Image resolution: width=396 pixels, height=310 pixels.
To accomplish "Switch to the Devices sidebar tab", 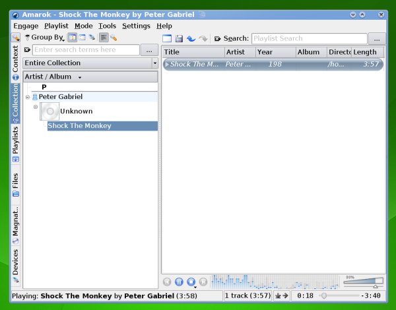I will tap(15, 266).
